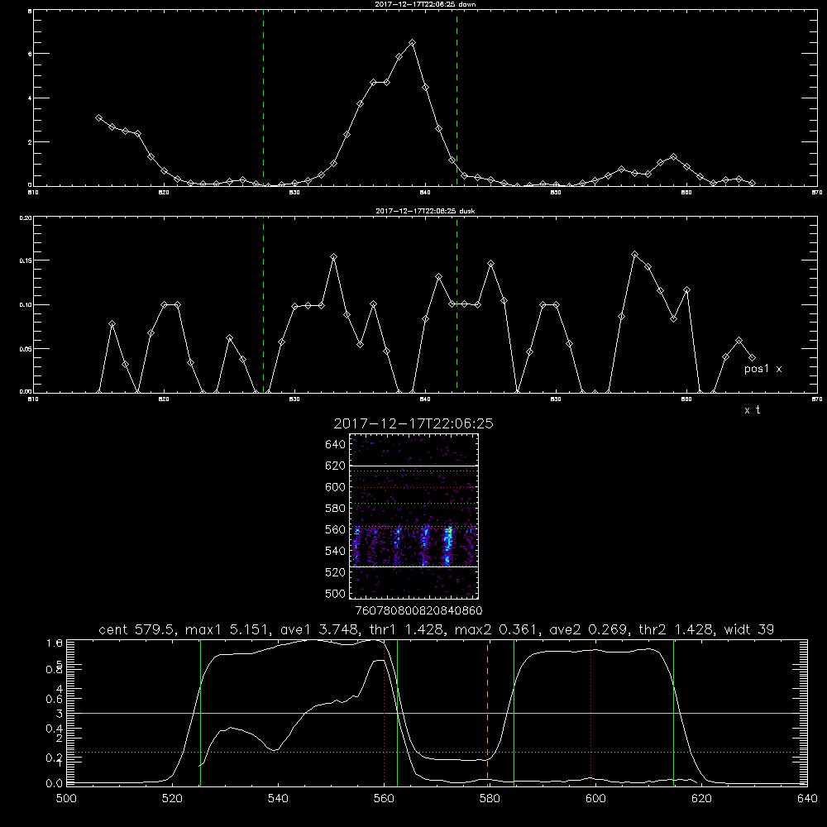Click the '0.15' y-axis label of dusk plot
The width and height of the screenshot is (827, 827).
point(26,261)
